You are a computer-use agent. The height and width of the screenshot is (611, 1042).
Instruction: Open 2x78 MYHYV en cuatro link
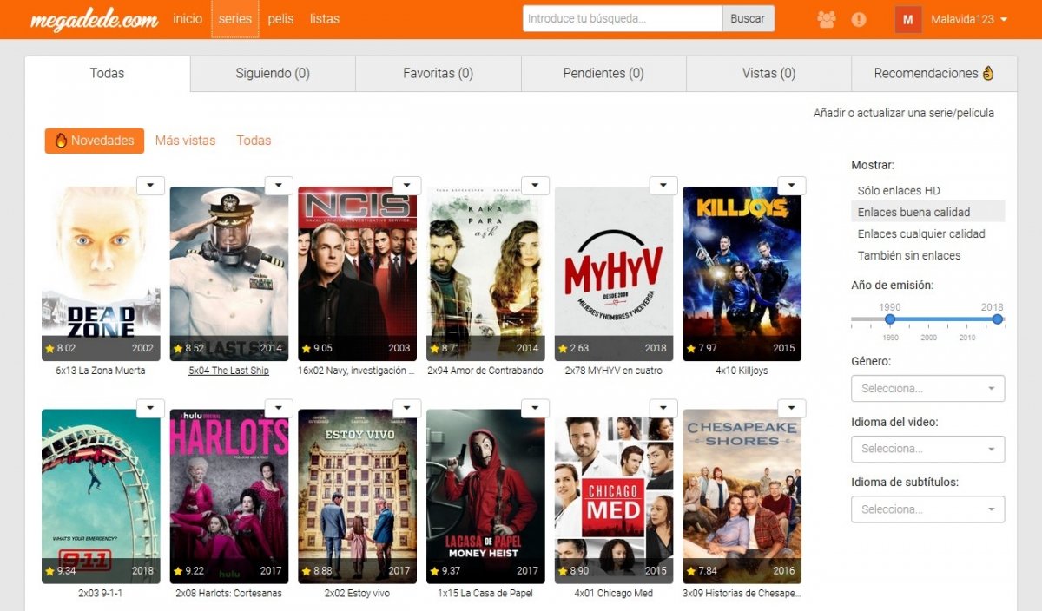tap(614, 371)
